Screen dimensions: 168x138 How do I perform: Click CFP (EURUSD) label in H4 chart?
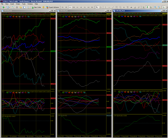[9, 116]
